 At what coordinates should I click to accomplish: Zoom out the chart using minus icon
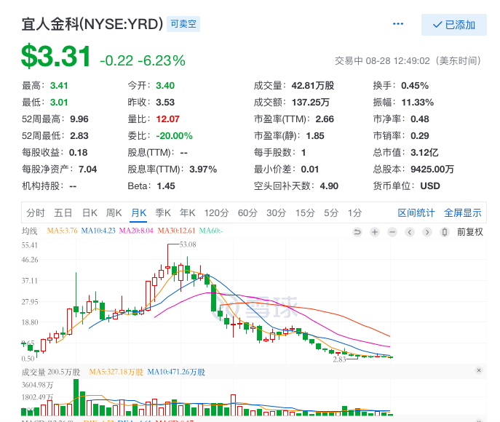(x=392, y=232)
